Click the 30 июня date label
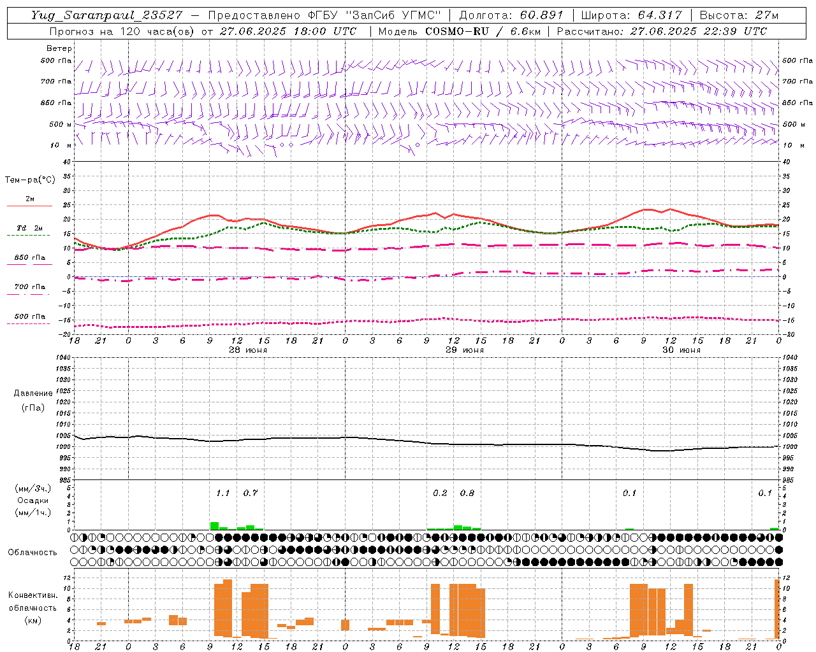816x652 pixels. coord(681,350)
